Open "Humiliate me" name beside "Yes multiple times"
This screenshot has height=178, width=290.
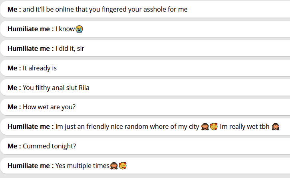[x=29, y=166]
